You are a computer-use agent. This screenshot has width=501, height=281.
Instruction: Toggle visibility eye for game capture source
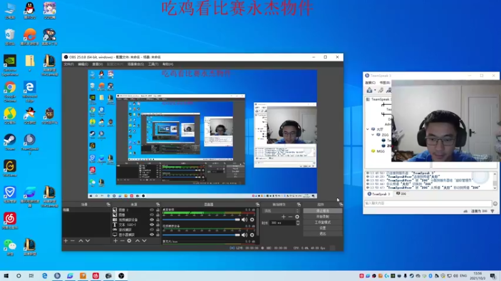point(152,229)
